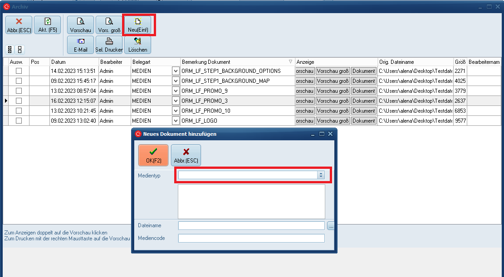Check the box for ORM_LF_STEP1_BACKGROUND_OPTIONS row

19,71
